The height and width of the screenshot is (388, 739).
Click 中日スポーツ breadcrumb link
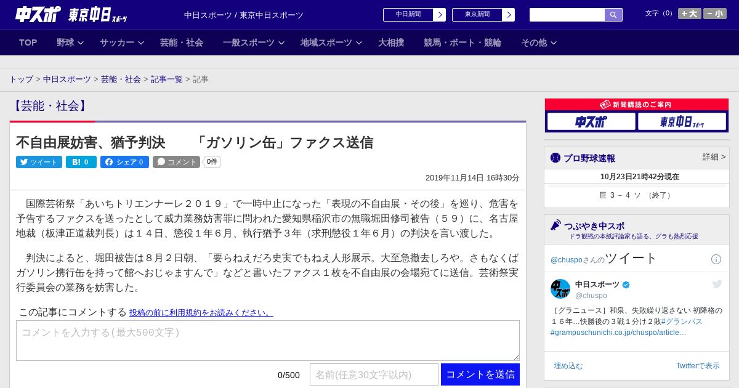(67, 79)
